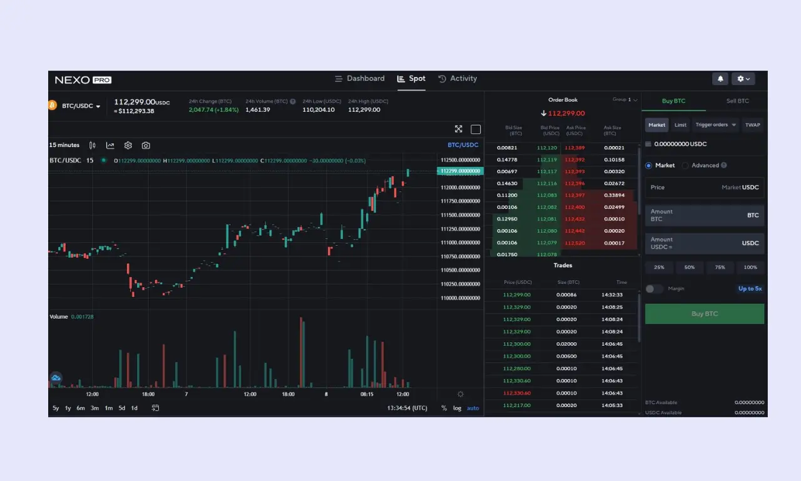801x481 pixels.
Task: Toggle auto scale on chart
Action: [x=473, y=408]
